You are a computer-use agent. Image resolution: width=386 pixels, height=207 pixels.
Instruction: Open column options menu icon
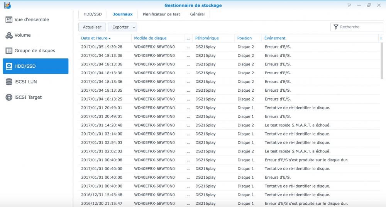[381, 38]
